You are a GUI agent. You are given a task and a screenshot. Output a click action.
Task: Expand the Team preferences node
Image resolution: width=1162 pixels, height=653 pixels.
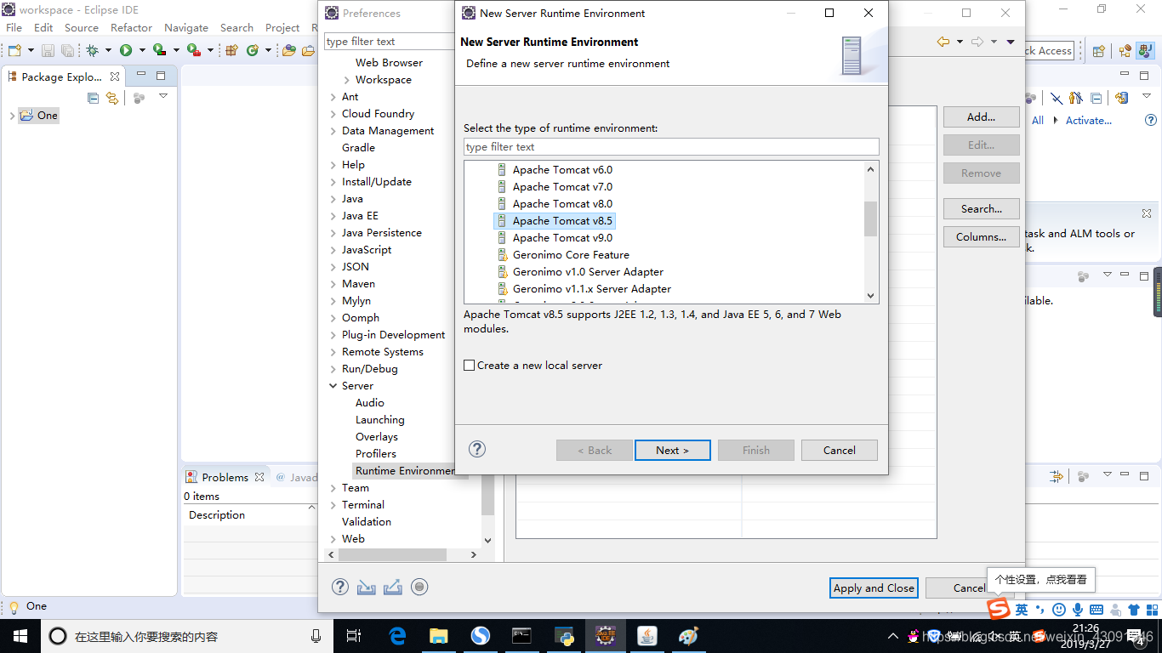coord(333,488)
